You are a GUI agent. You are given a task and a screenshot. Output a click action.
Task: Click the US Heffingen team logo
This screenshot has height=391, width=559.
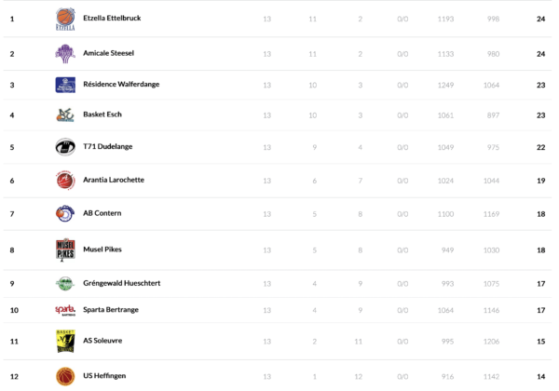(65, 376)
